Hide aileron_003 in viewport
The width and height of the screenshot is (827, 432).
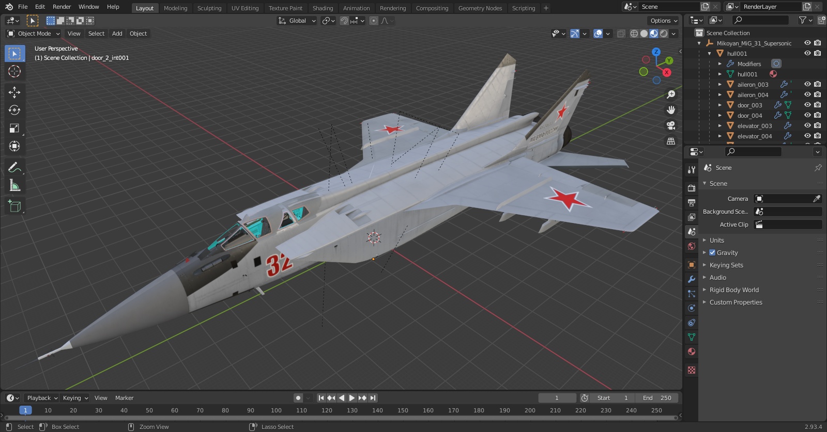pos(807,84)
